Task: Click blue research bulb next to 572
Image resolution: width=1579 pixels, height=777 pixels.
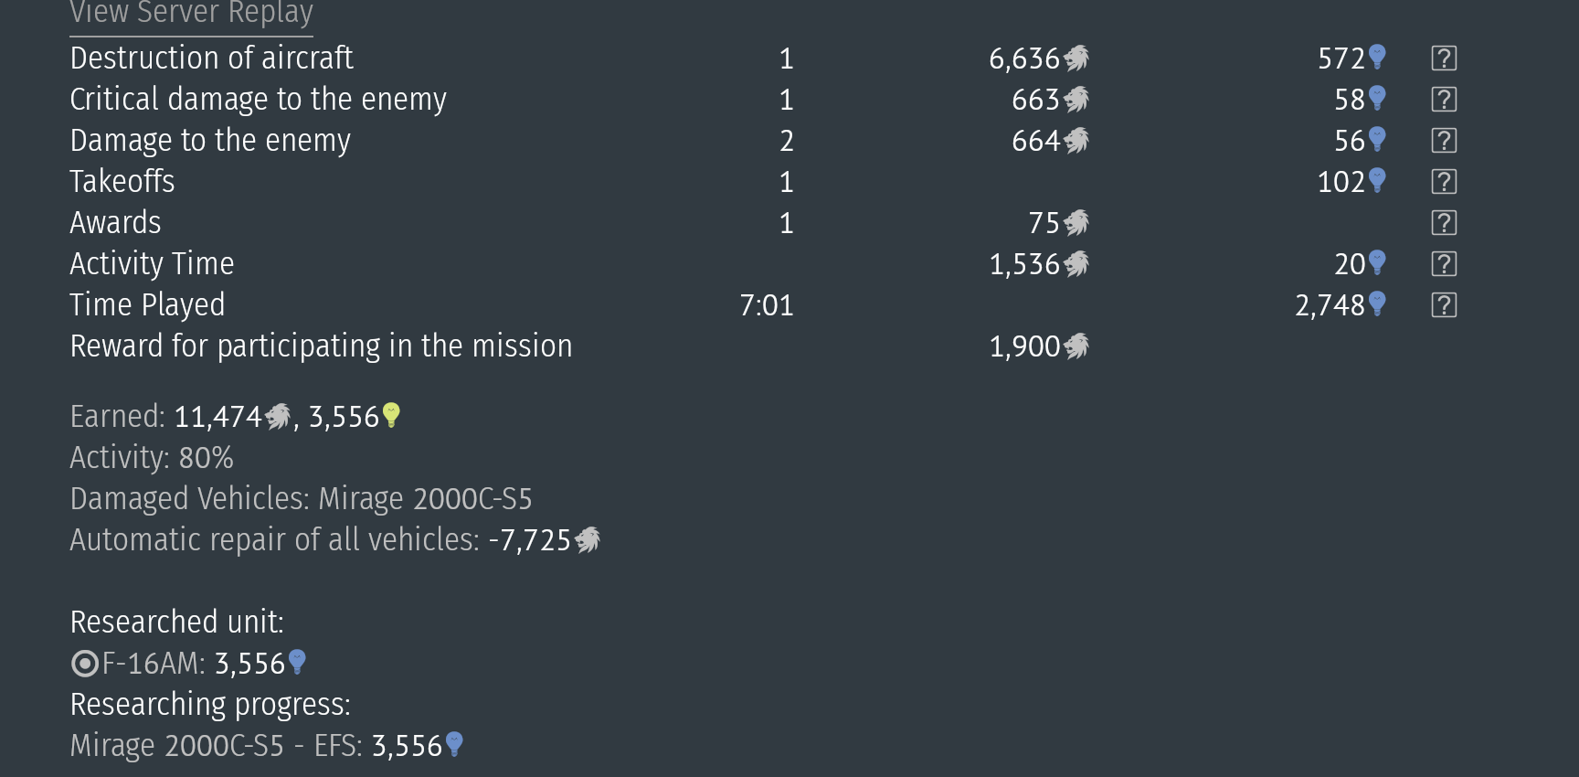Action: [1377, 58]
